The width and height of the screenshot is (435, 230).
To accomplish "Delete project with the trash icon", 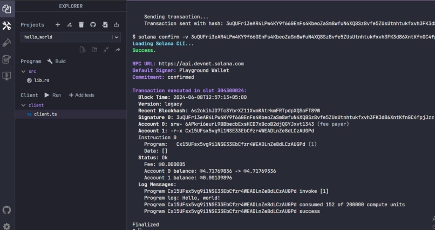I will click(x=81, y=25).
